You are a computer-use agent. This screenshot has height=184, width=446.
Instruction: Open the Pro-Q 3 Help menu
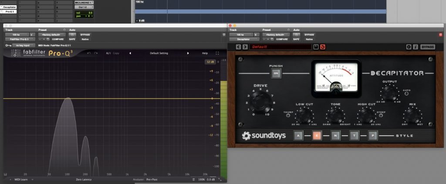click(x=205, y=53)
